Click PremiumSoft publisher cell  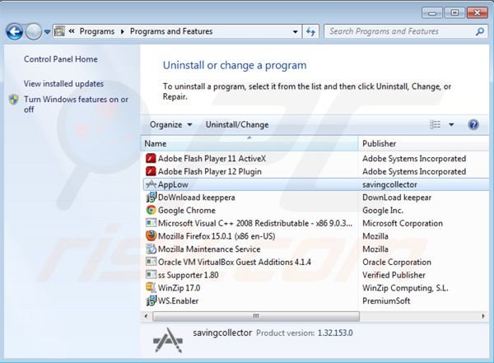386,300
